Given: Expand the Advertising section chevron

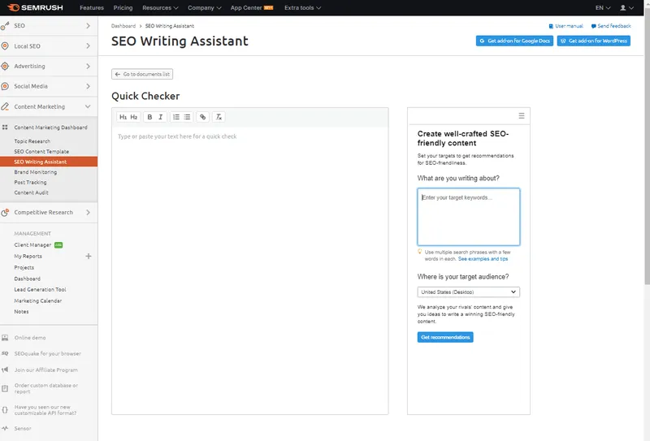Looking at the screenshot, I should tap(88, 66).
